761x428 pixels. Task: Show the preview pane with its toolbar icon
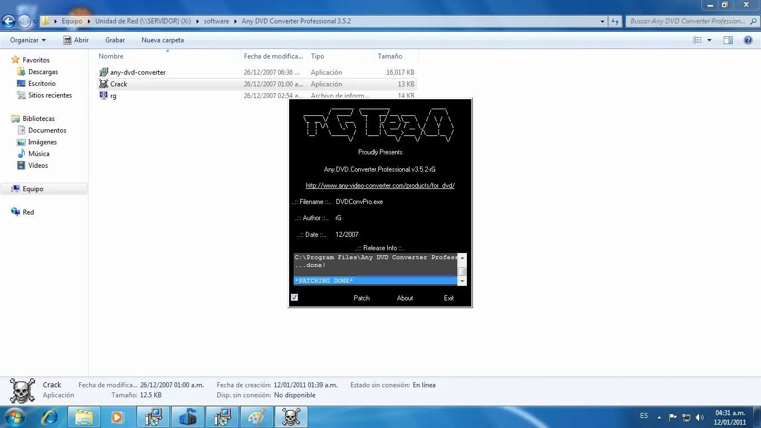point(728,40)
